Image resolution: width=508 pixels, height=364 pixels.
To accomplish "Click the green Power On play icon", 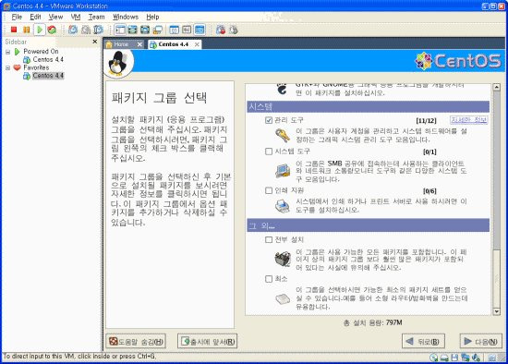I will coord(40,30).
